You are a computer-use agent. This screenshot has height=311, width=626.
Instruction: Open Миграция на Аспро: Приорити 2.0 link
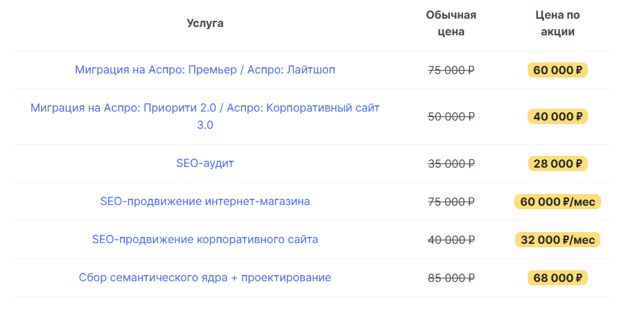point(205,108)
